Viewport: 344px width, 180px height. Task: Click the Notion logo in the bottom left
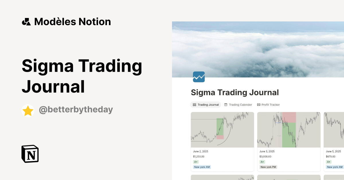pos(30,154)
